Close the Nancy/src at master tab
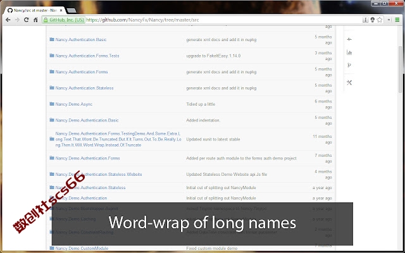405x253 pixels. coord(61,11)
